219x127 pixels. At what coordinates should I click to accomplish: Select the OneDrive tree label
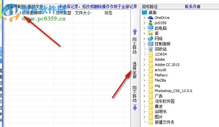[x=162, y=18]
